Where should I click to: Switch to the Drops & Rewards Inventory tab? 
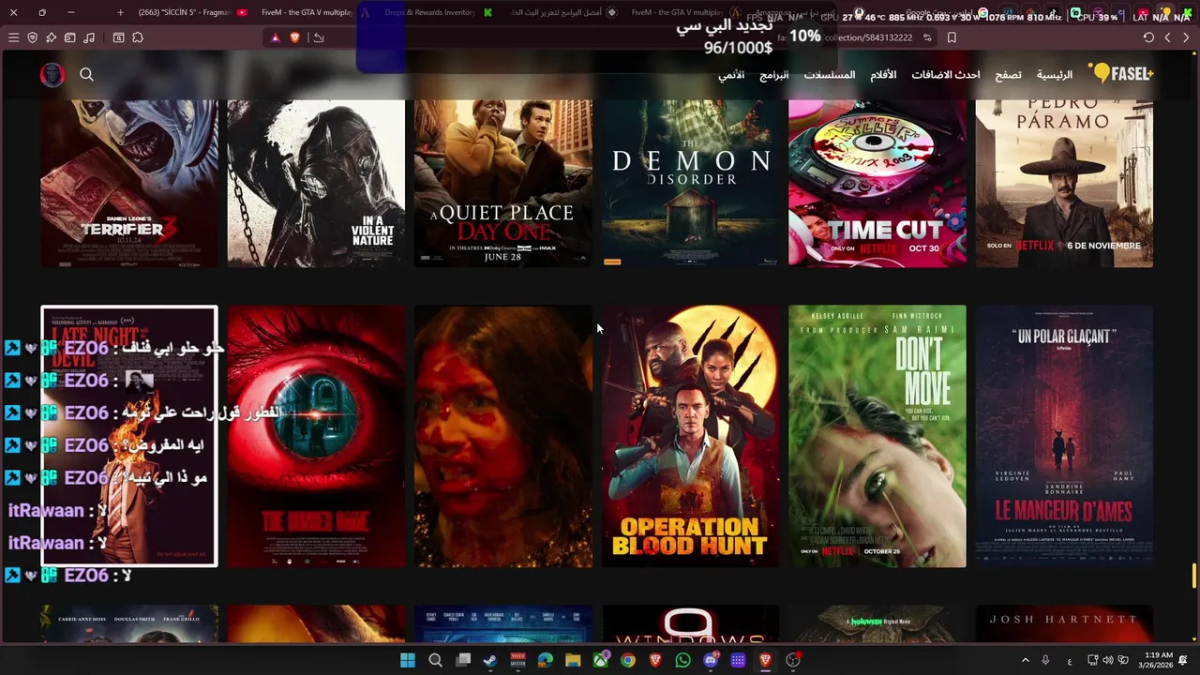tap(430, 12)
